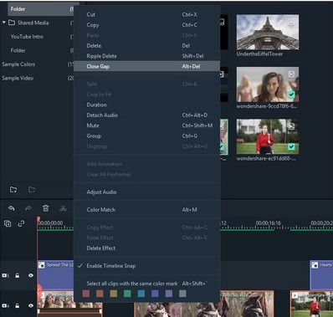
Task: Collapse the Shared Media folder arrow
Action: click(x=4, y=23)
